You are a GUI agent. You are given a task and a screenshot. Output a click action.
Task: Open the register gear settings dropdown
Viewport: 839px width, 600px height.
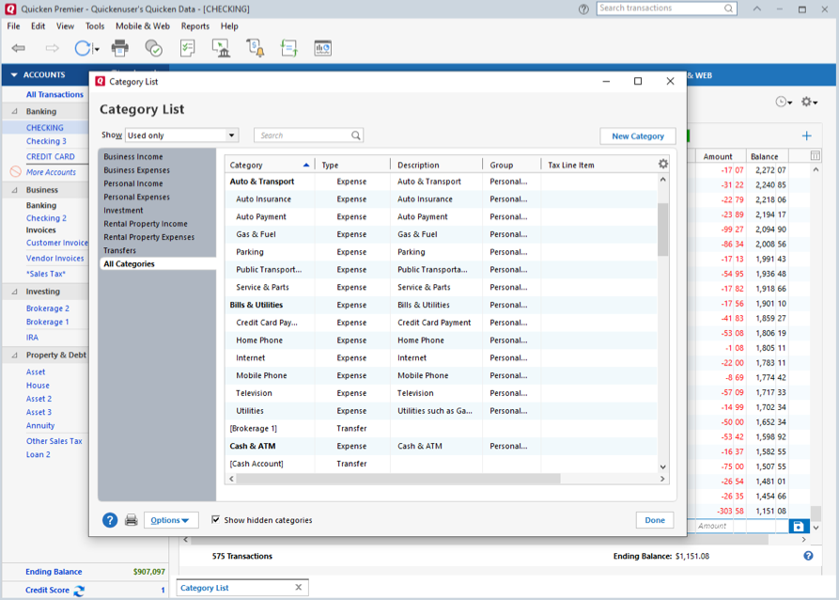pos(809,102)
